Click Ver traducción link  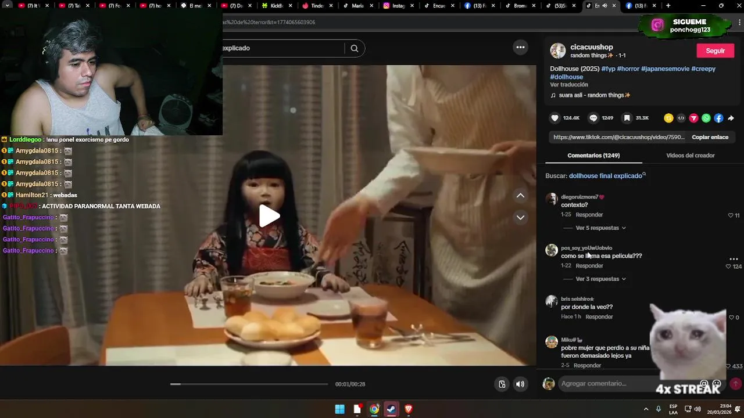(569, 85)
